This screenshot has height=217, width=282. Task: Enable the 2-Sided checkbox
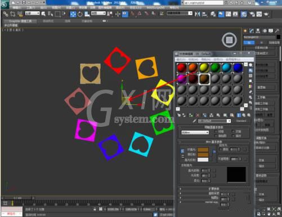(233, 131)
